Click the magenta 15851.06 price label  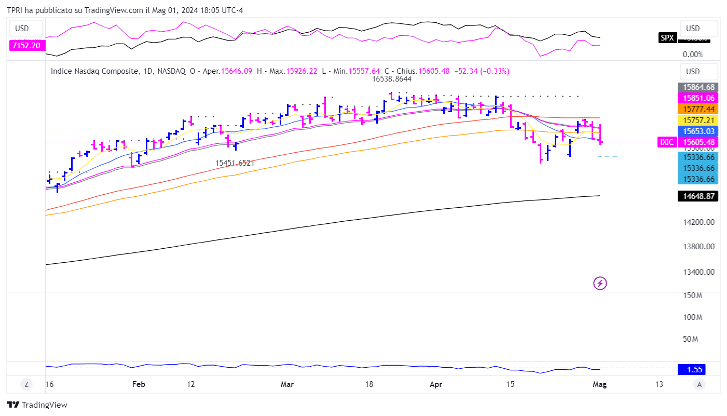pos(698,98)
